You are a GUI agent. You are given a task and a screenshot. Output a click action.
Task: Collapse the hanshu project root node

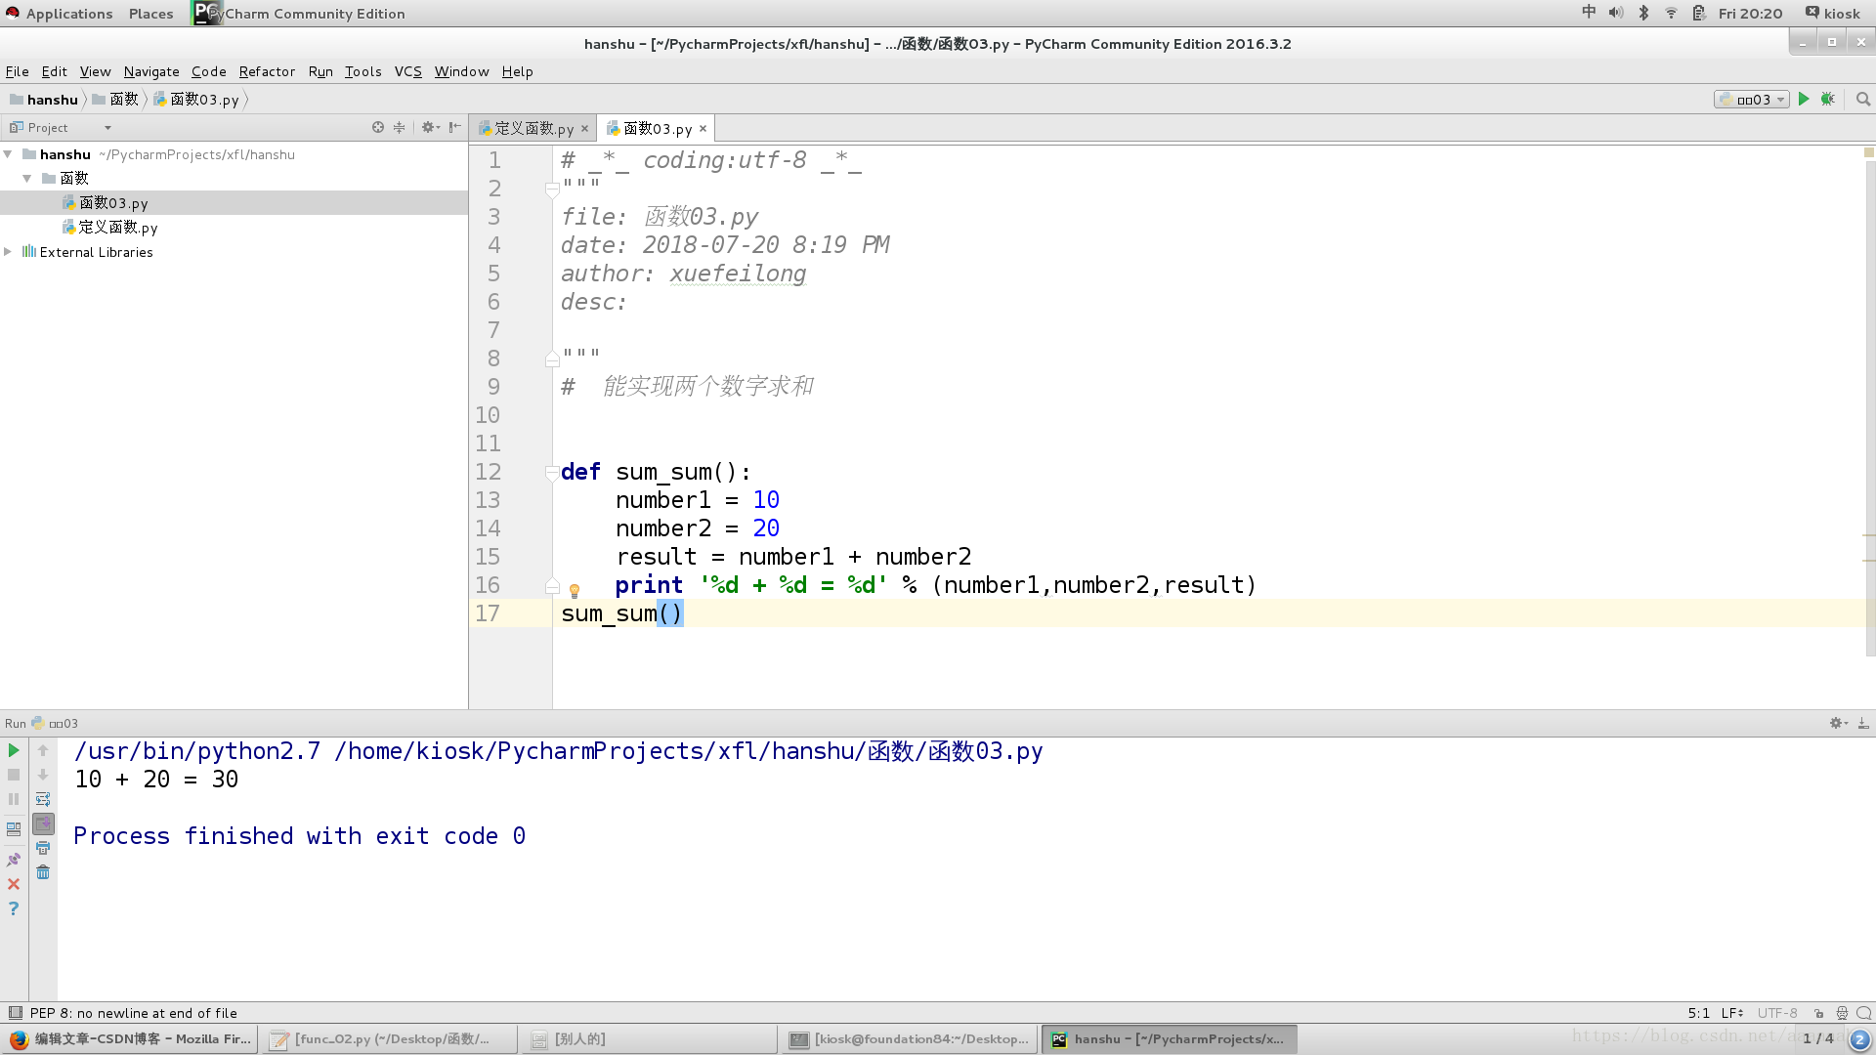8,154
